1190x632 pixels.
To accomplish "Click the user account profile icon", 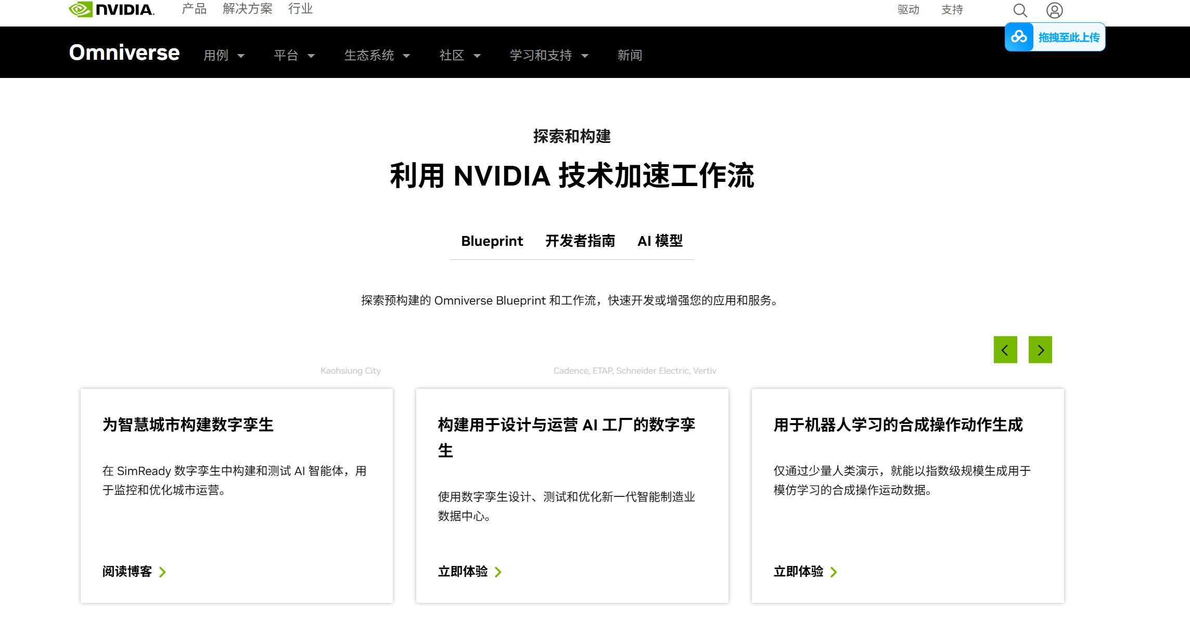I will 1054,10.
